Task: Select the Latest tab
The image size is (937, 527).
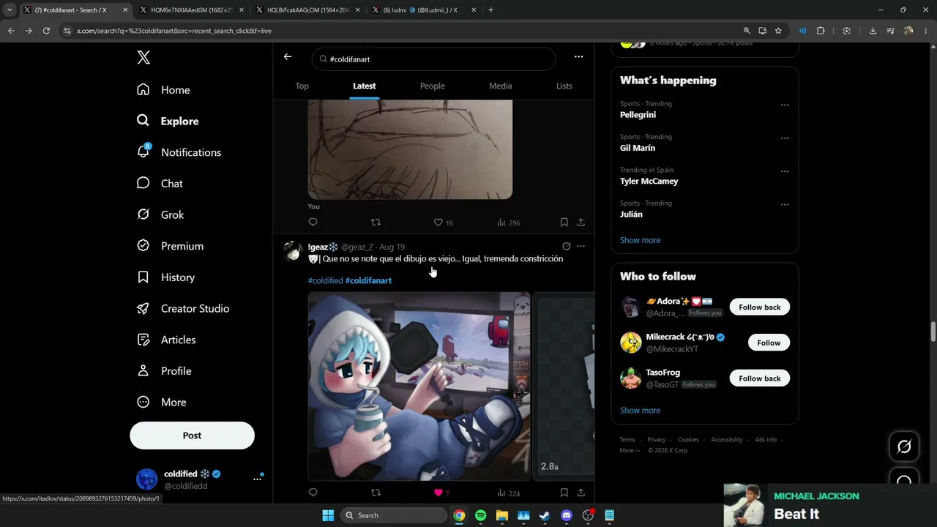Action: click(365, 86)
